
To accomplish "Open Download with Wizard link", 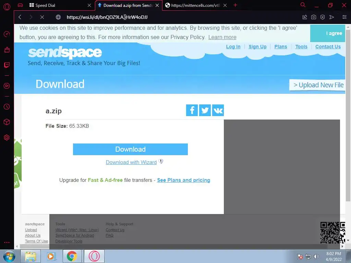I will click(131, 162).
